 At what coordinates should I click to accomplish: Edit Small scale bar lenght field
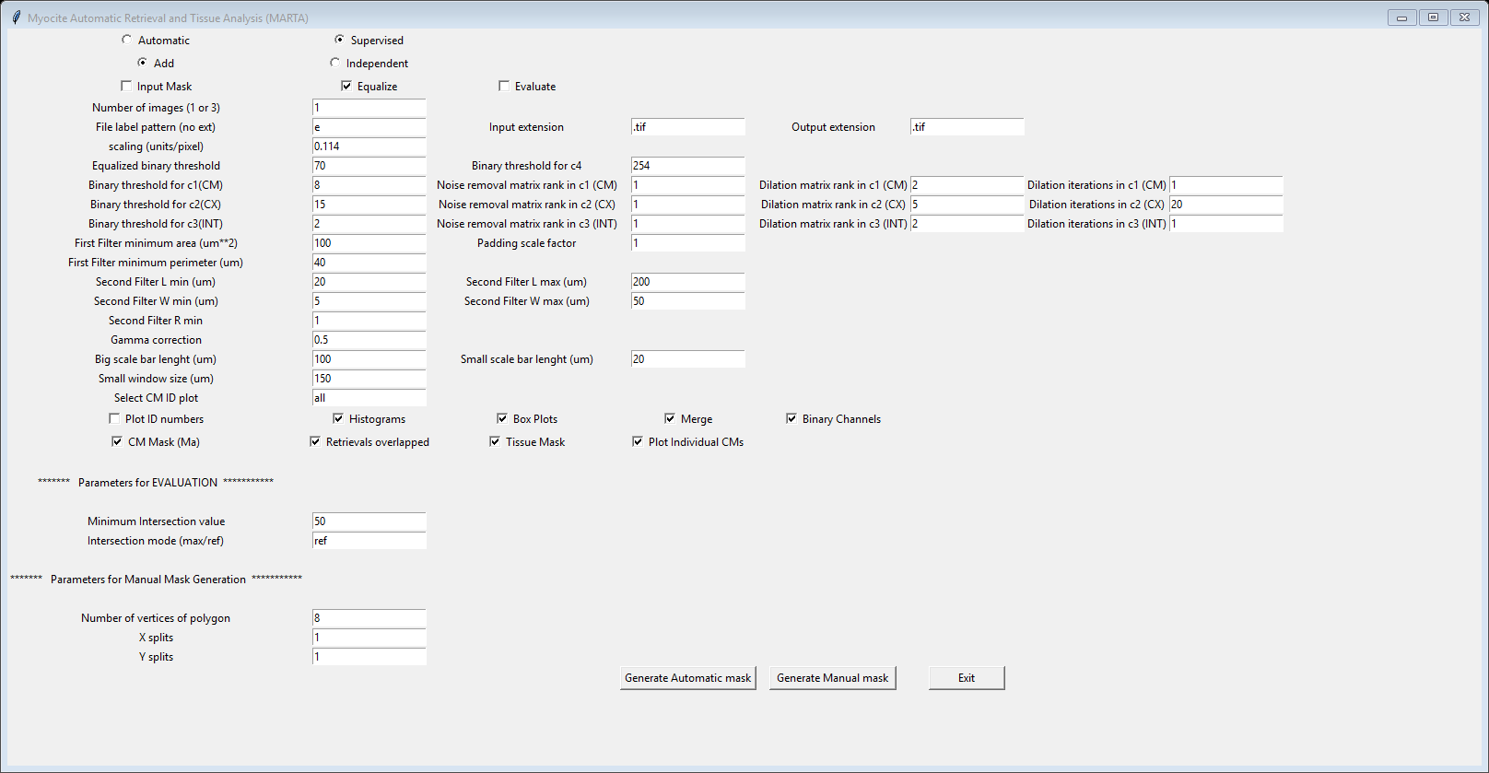pos(687,359)
